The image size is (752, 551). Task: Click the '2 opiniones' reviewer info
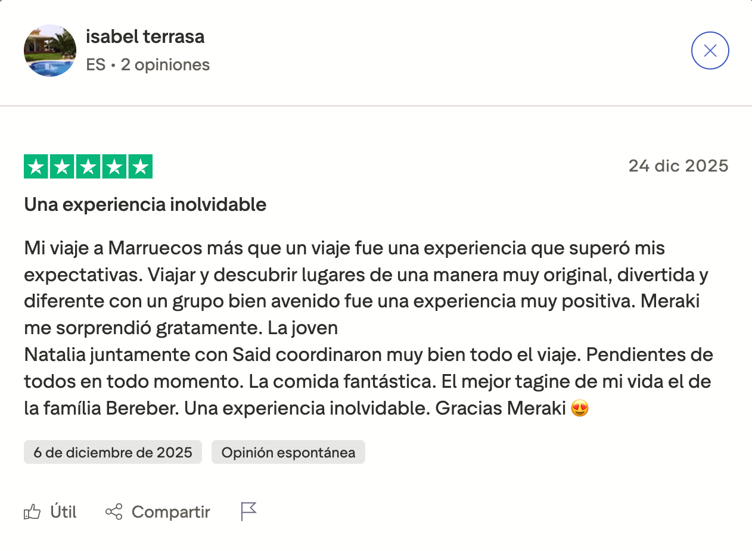click(165, 64)
